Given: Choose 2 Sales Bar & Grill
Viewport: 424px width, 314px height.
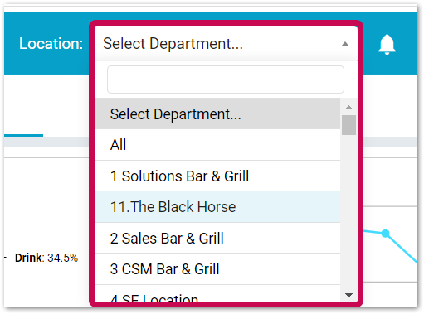Looking at the screenshot, I should tap(217, 238).
